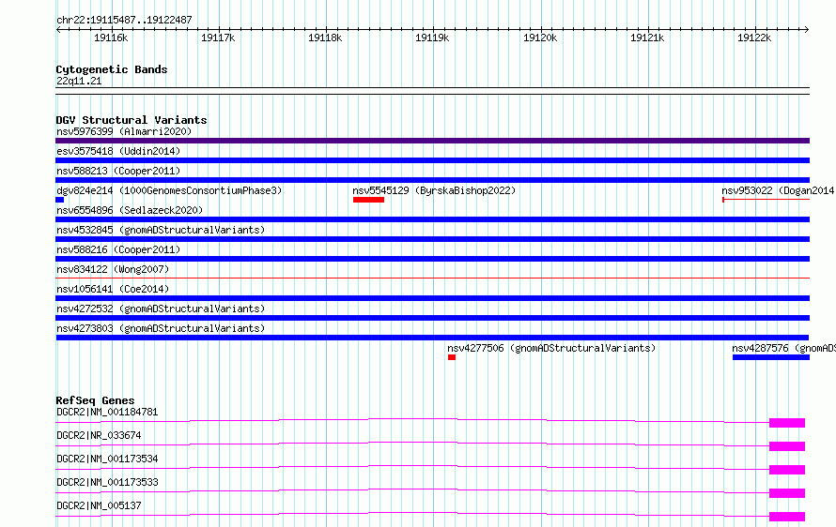Click the magenta exon of DGCR2|NM_001173534
This screenshot has height=527, width=836.
[x=787, y=470]
